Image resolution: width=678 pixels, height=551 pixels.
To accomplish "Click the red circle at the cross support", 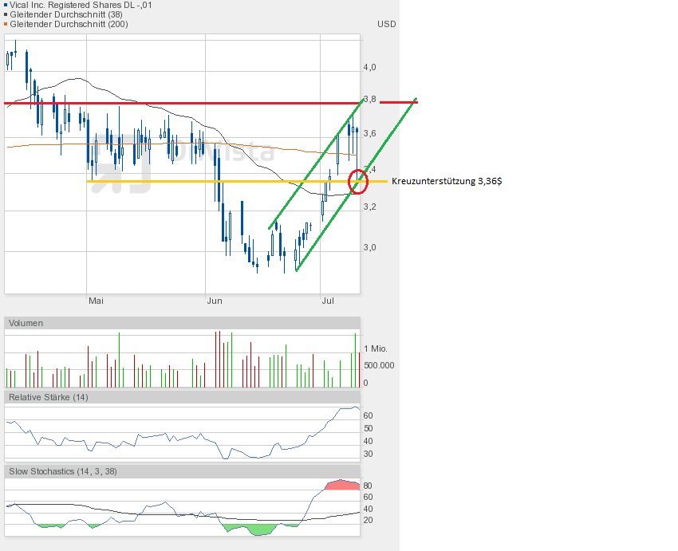I will coord(360,181).
